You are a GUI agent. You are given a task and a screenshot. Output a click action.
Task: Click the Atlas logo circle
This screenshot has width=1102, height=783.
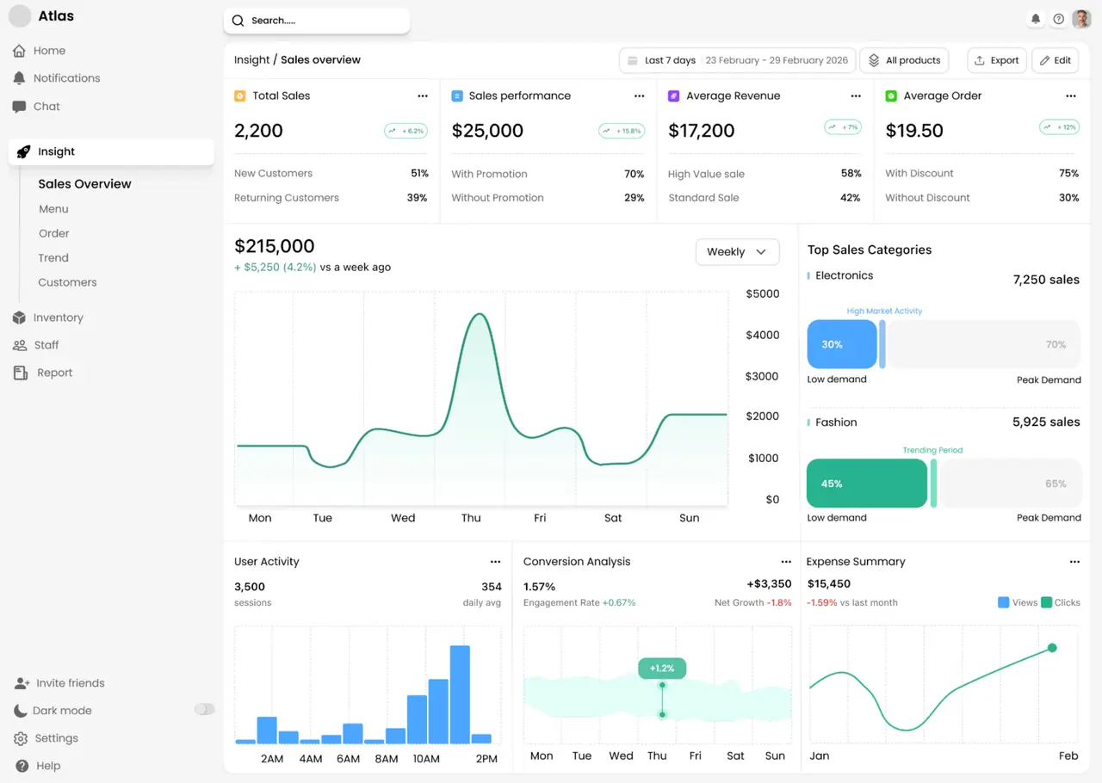pyautogui.click(x=20, y=15)
